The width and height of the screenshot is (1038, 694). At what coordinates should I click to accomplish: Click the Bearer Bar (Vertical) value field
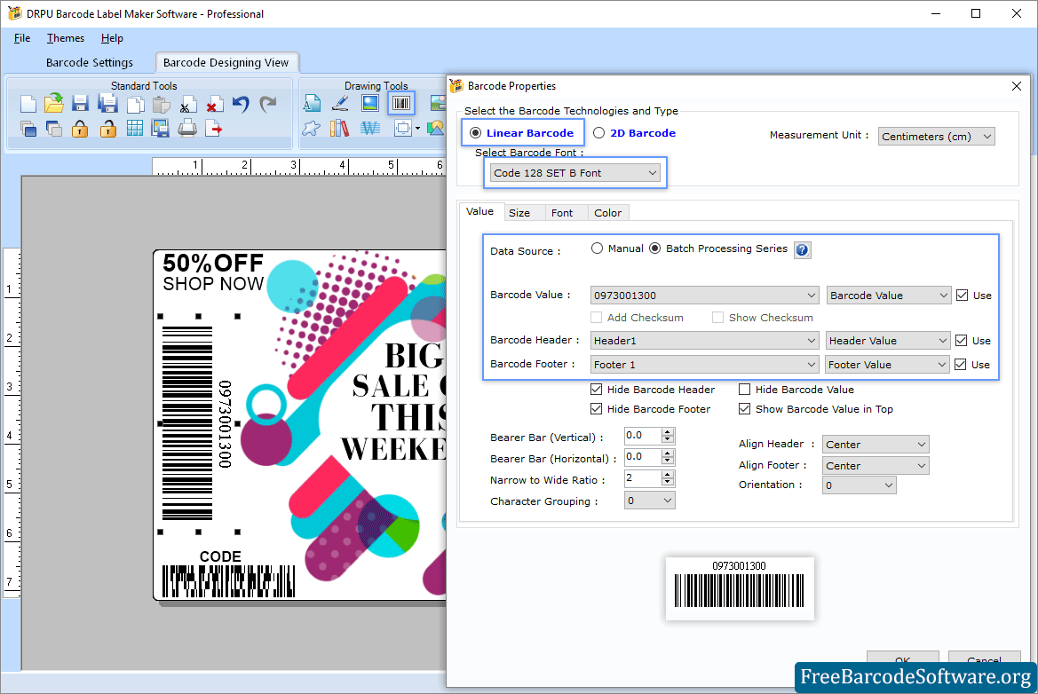tap(643, 436)
